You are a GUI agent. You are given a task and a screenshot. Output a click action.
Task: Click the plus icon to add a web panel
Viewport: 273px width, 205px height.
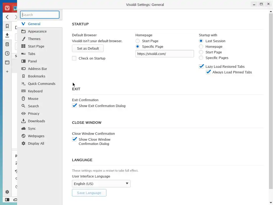coord(7,72)
